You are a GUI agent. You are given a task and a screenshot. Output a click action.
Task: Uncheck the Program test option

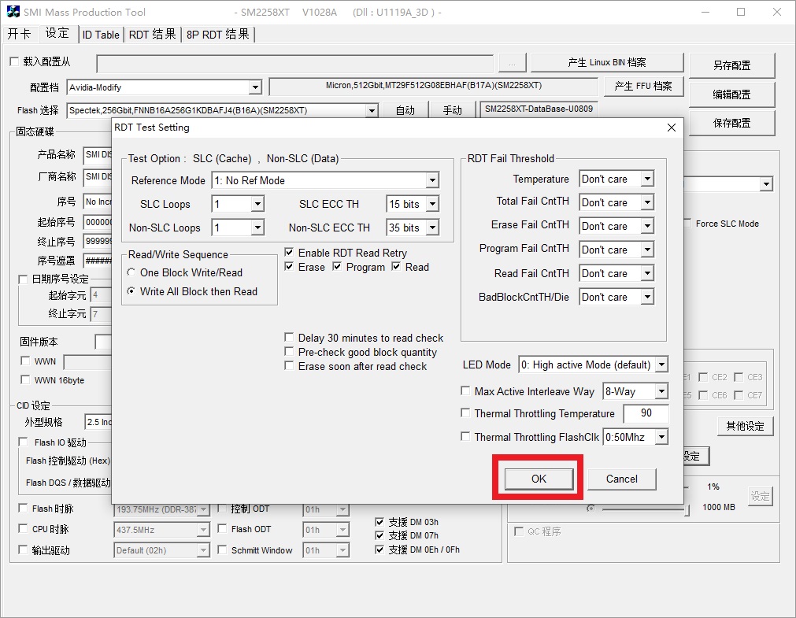point(337,267)
